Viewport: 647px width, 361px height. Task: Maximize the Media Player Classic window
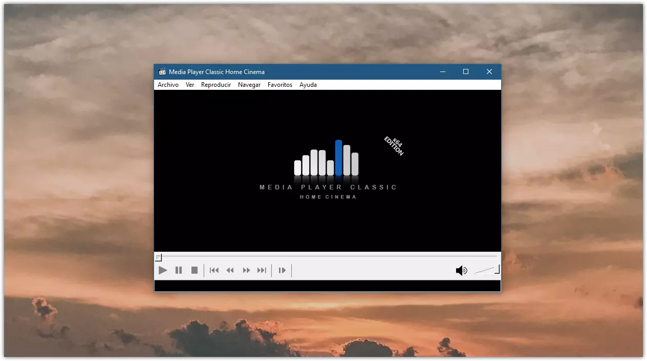click(466, 72)
